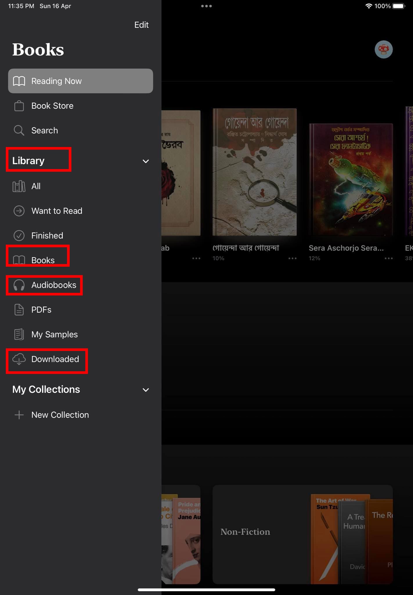Open the Goyenda Ar Goyenda book cover
Screen dimensions: 413x595
[x=255, y=172]
